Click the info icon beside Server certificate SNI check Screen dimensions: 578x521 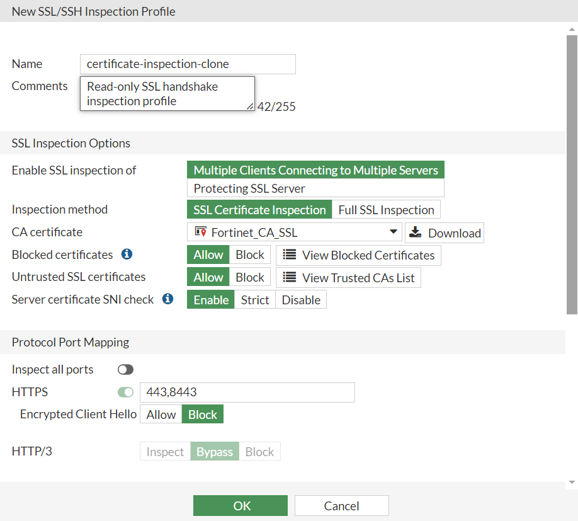(167, 299)
